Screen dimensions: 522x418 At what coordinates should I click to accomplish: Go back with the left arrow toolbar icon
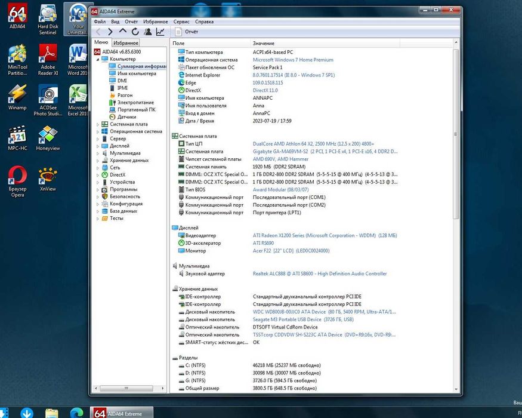(98, 32)
